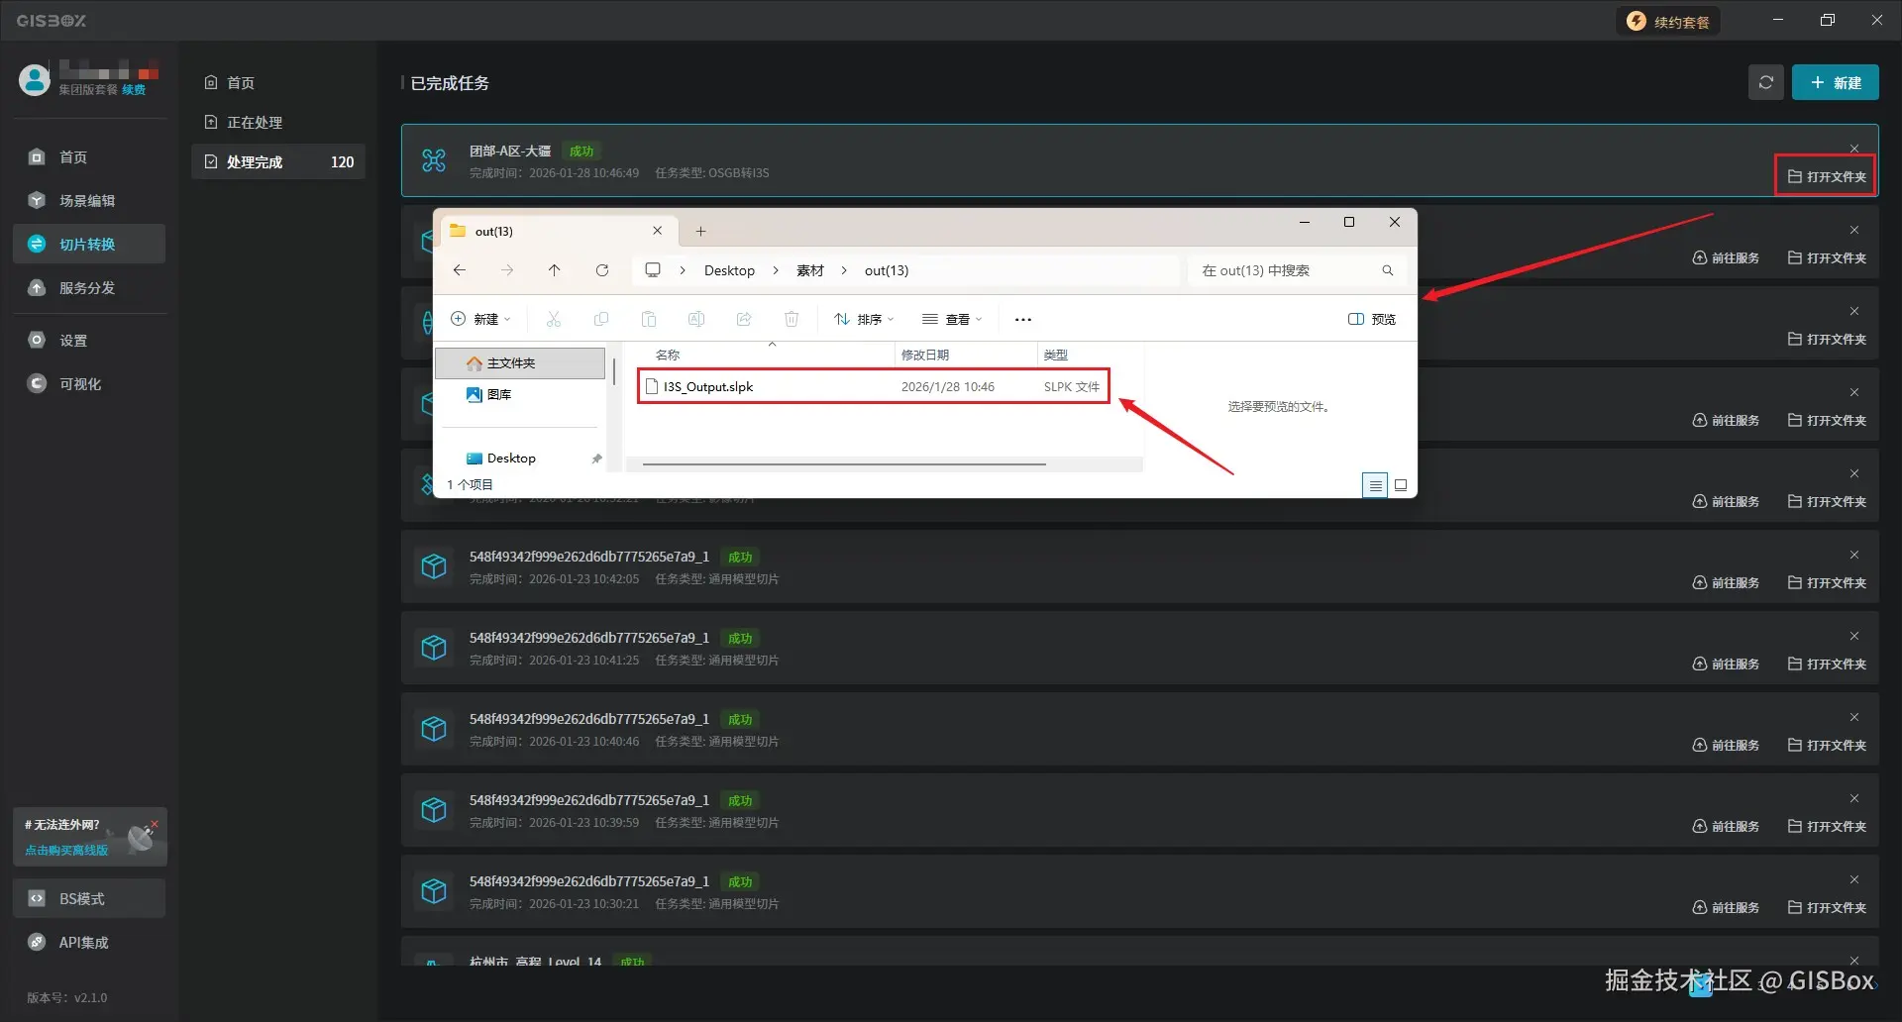
Task: Click the Desktop breadcrumb in address bar
Action: pos(729,270)
